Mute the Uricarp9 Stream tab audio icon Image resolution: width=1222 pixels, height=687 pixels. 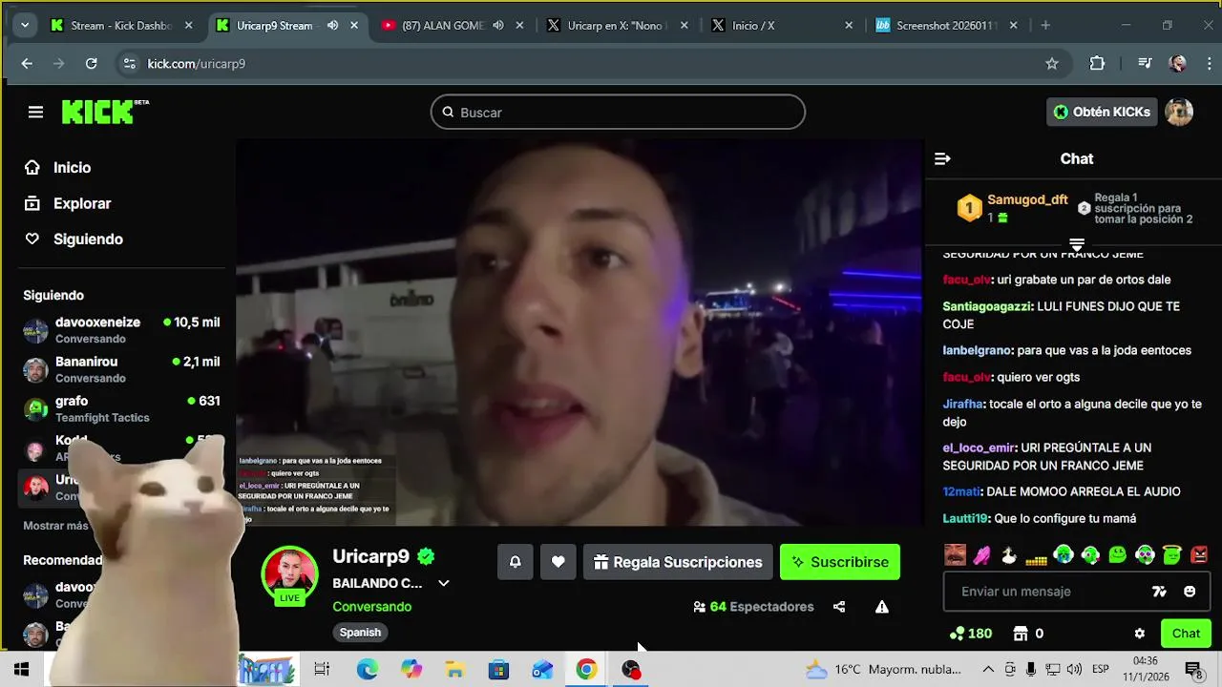coord(332,26)
